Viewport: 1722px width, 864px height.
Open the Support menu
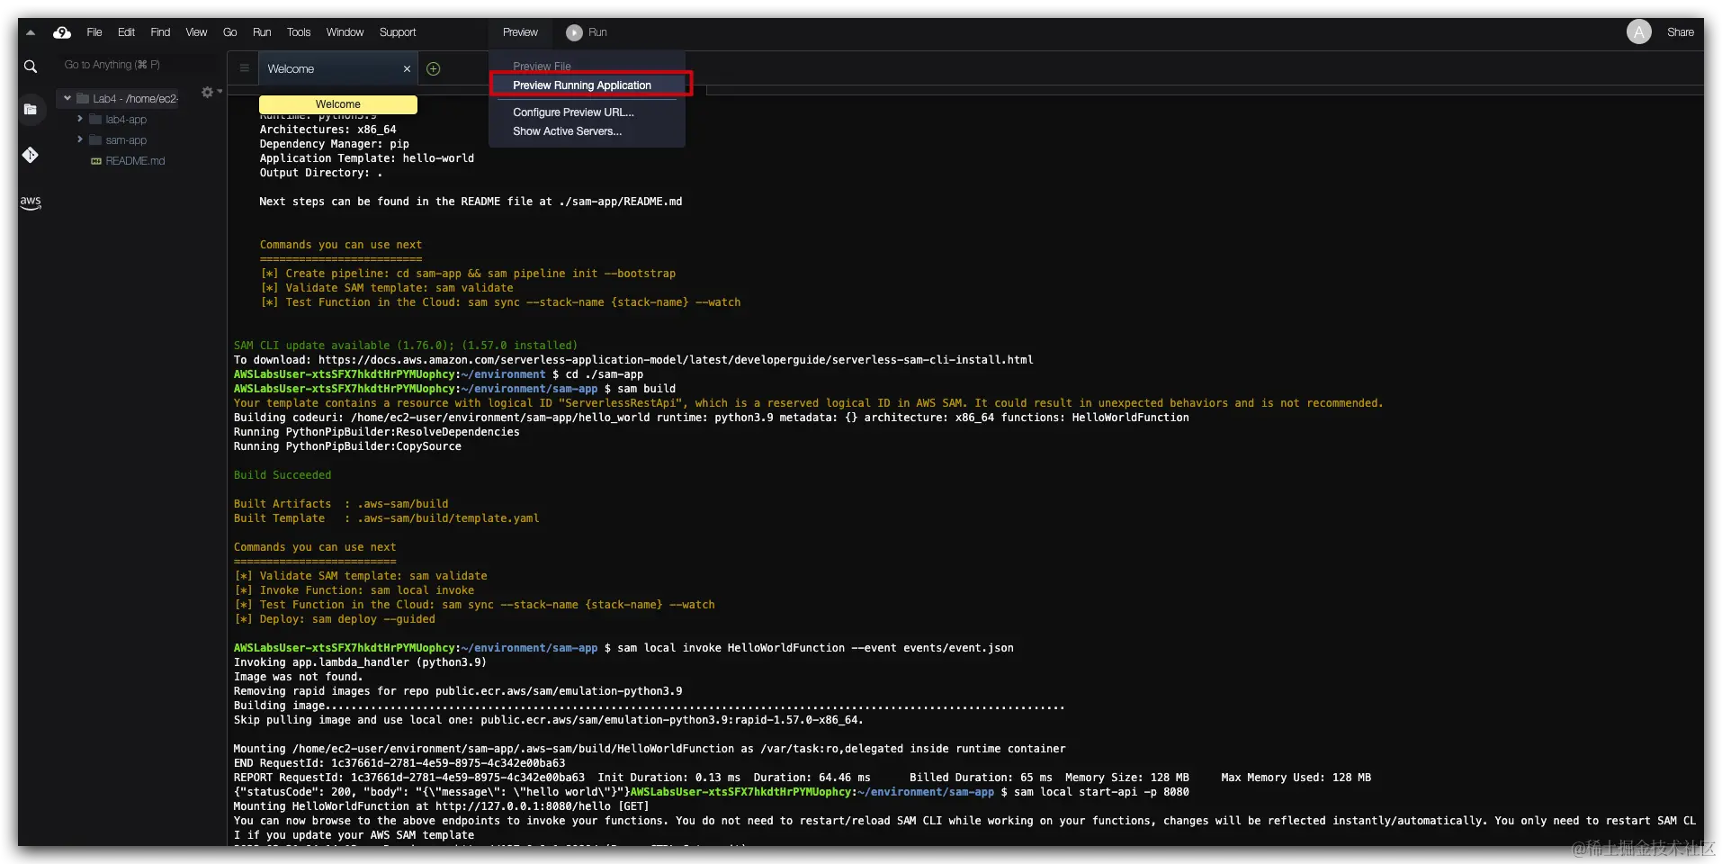point(398,32)
